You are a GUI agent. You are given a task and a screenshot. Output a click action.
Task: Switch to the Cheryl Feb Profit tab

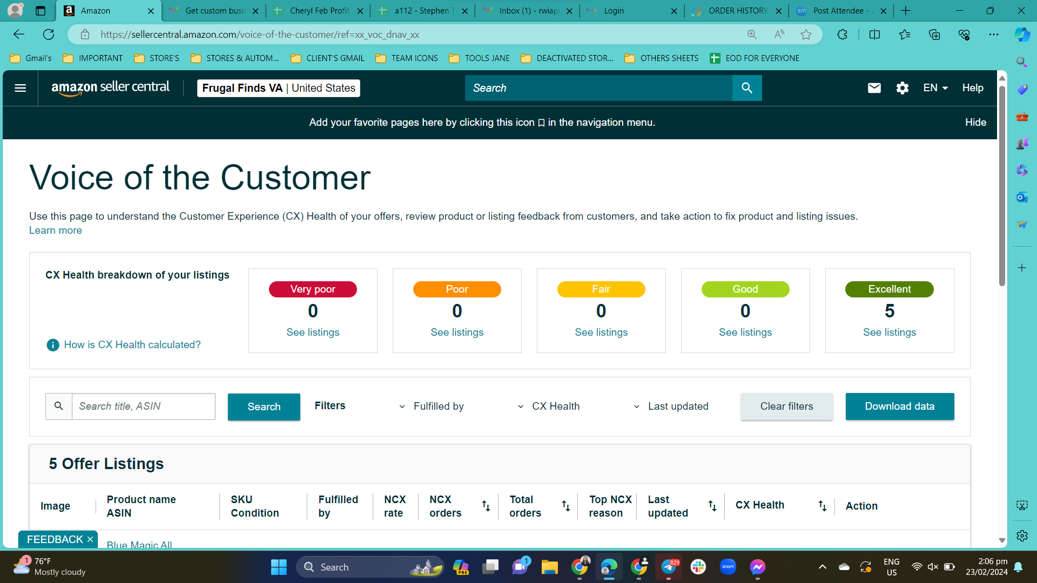(319, 11)
